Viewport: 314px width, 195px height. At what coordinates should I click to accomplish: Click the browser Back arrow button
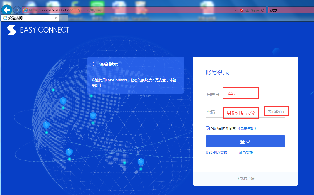click(x=7, y=10)
